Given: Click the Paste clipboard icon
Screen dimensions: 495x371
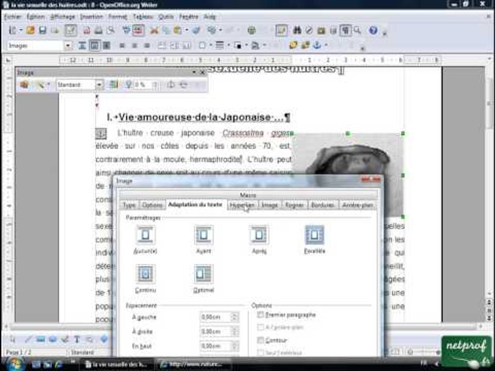Looking at the screenshot, I should pyautogui.click(x=178, y=30).
